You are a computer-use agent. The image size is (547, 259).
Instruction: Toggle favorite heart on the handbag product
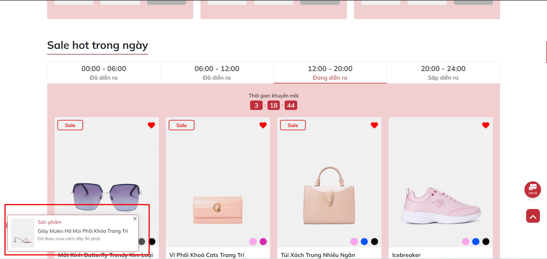tap(374, 125)
